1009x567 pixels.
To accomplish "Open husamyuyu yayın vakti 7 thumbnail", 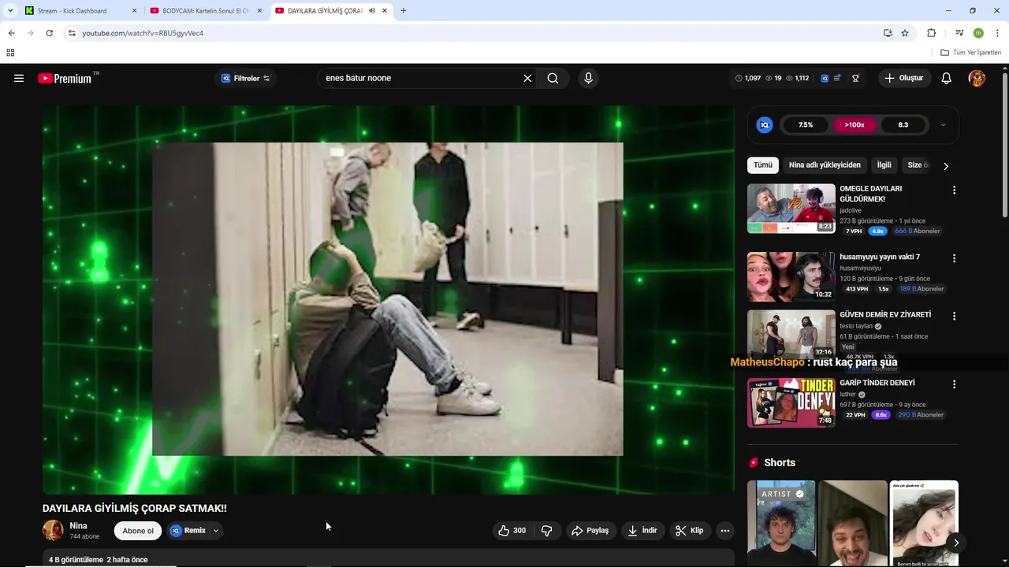I will click(x=791, y=277).
